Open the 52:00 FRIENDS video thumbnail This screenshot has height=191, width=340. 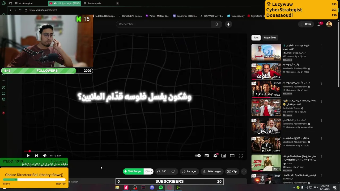coord(266,89)
